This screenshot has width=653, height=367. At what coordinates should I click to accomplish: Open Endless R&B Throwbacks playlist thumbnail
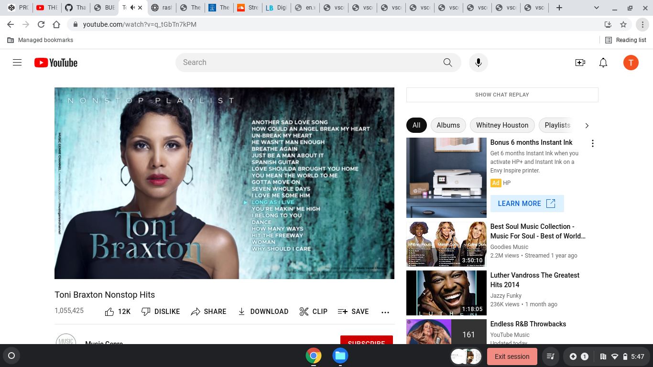(446, 332)
